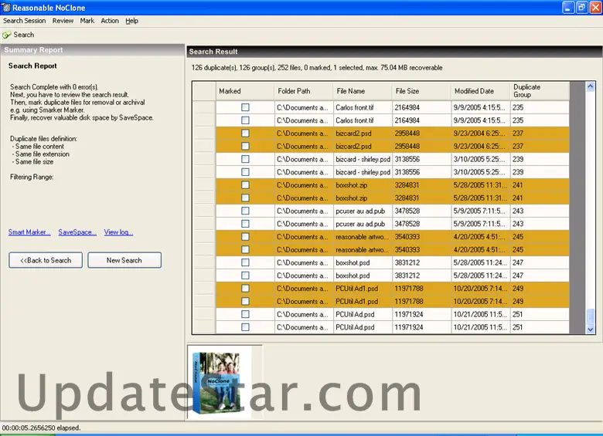The image size is (603, 436).
Task: Open the View log link
Action: [x=118, y=232]
